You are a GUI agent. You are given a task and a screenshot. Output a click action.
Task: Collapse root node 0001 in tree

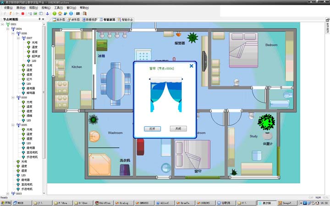[x=3, y=24]
